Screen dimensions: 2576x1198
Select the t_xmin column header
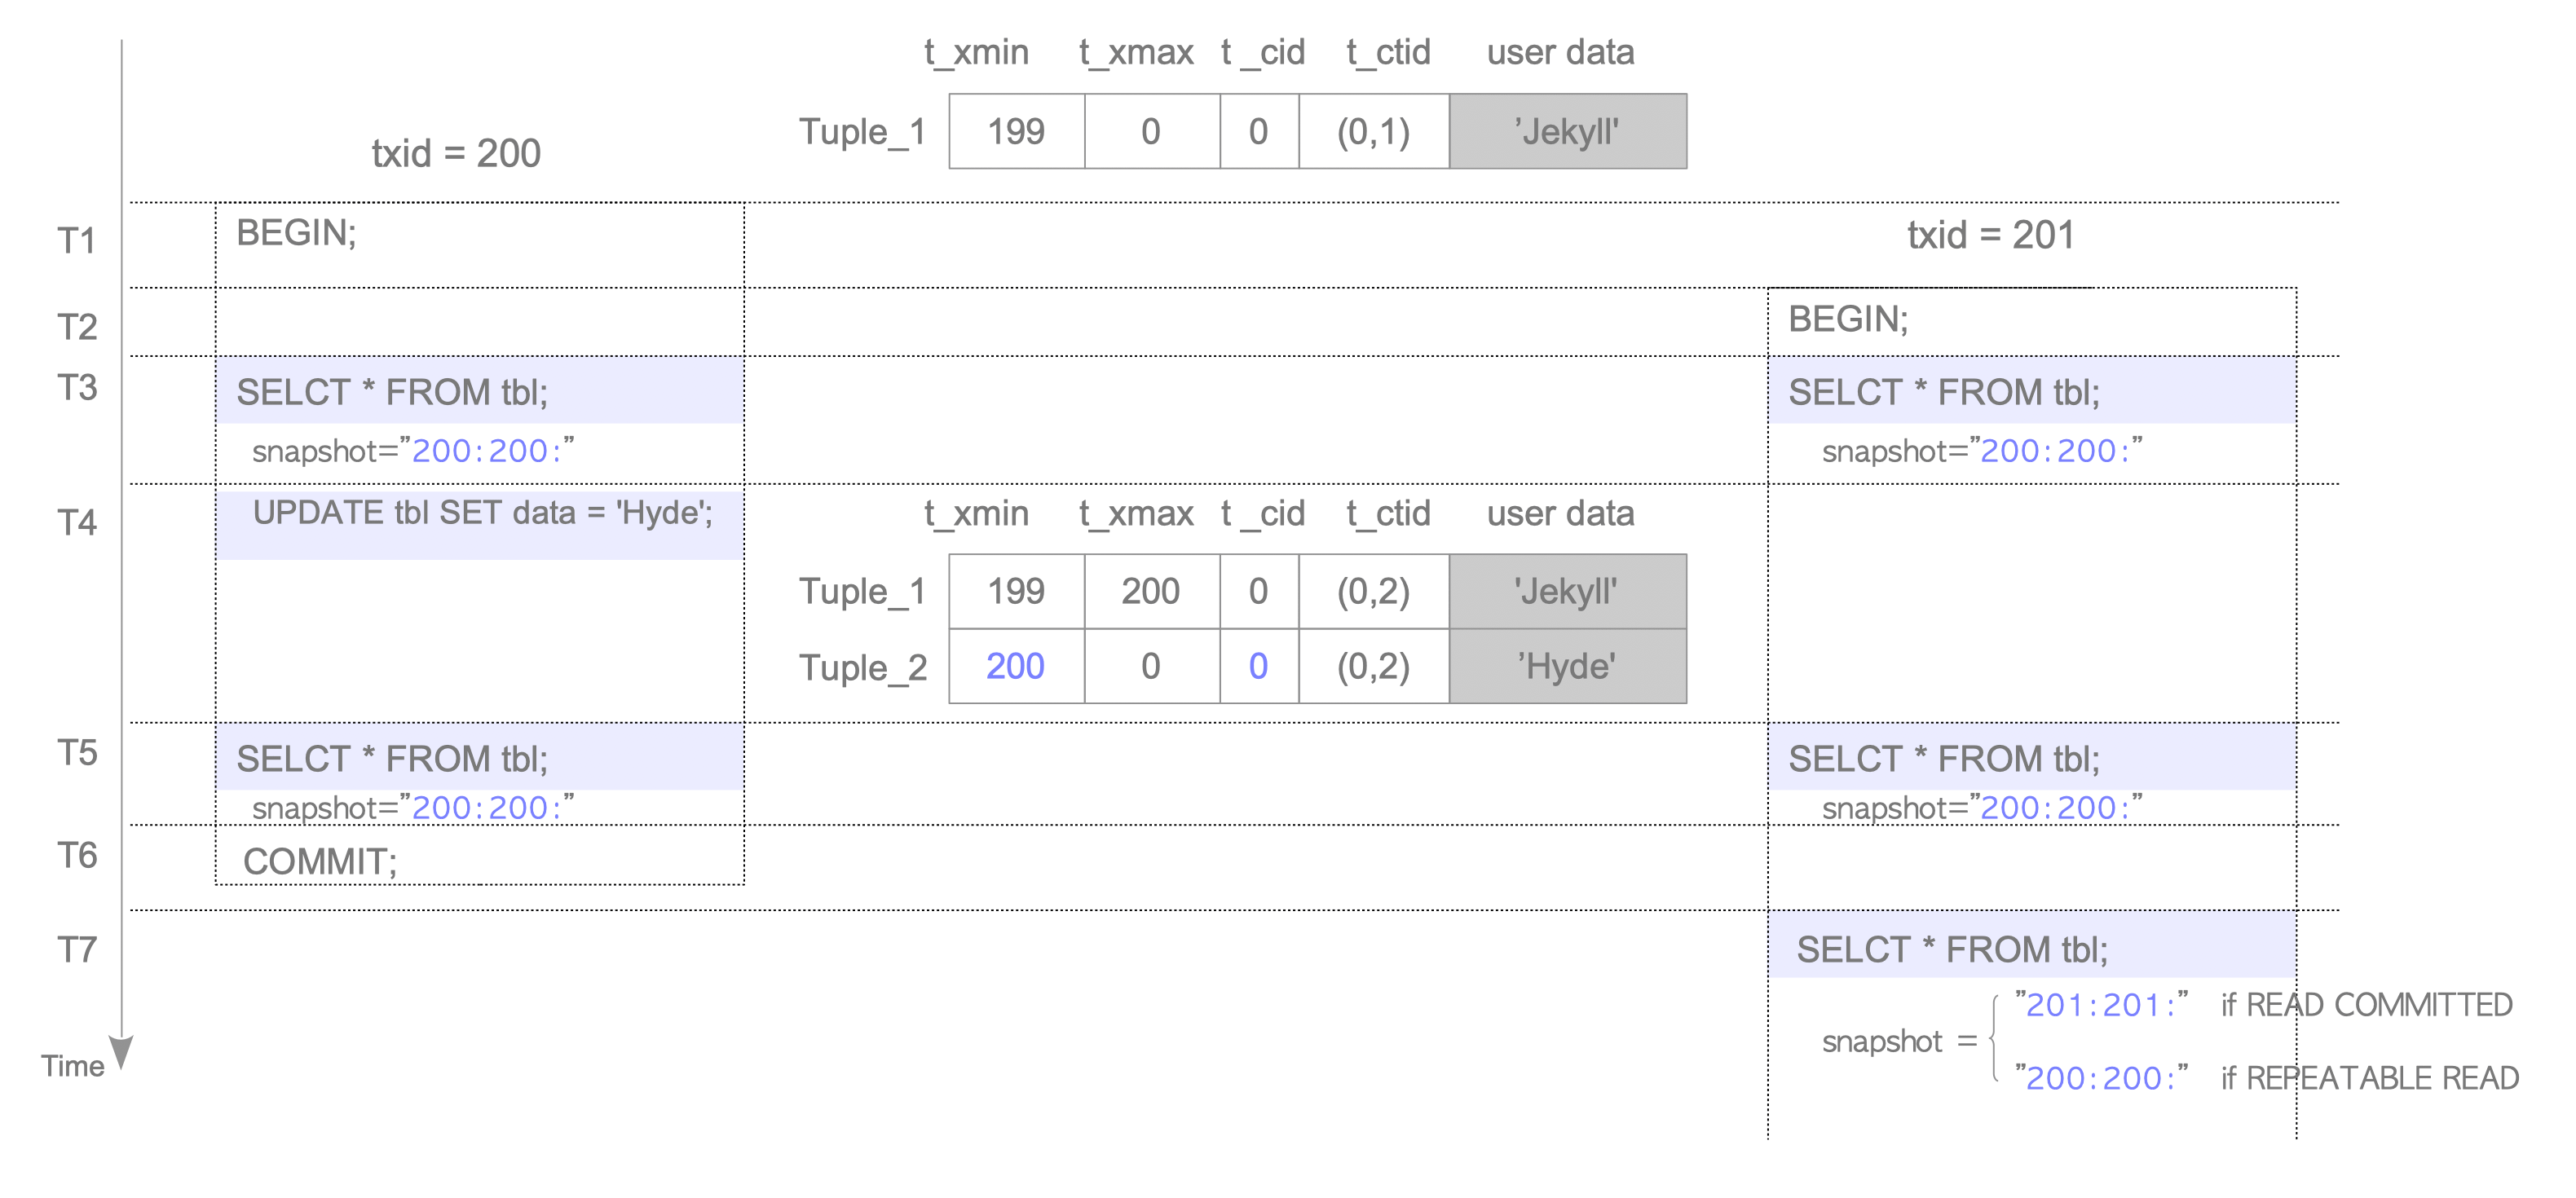click(977, 52)
